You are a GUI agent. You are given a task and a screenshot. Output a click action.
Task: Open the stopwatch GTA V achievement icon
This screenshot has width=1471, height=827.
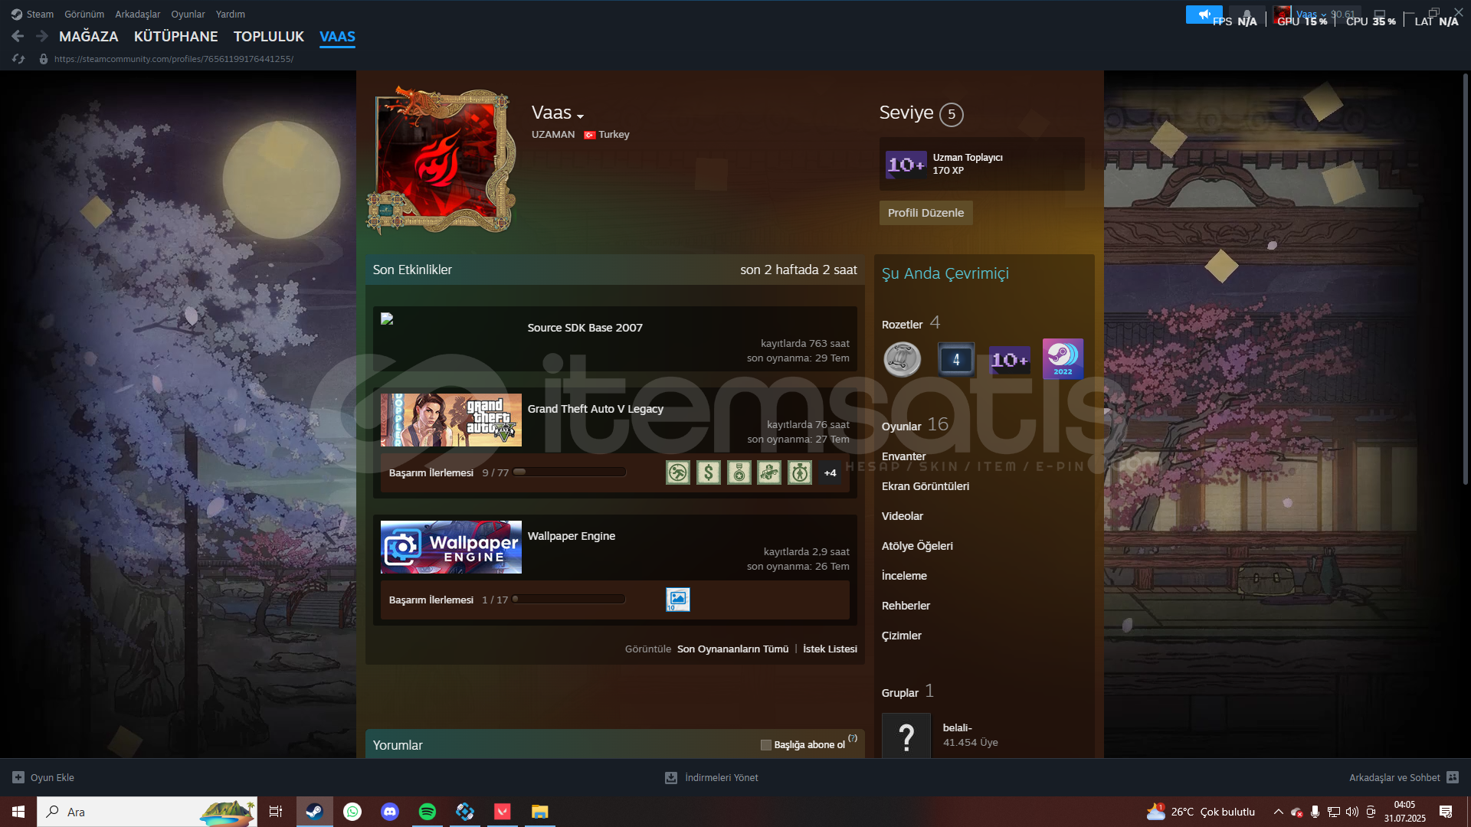(x=800, y=472)
